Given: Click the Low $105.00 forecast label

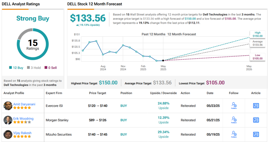Looking at the screenshot, I should click(x=258, y=57).
